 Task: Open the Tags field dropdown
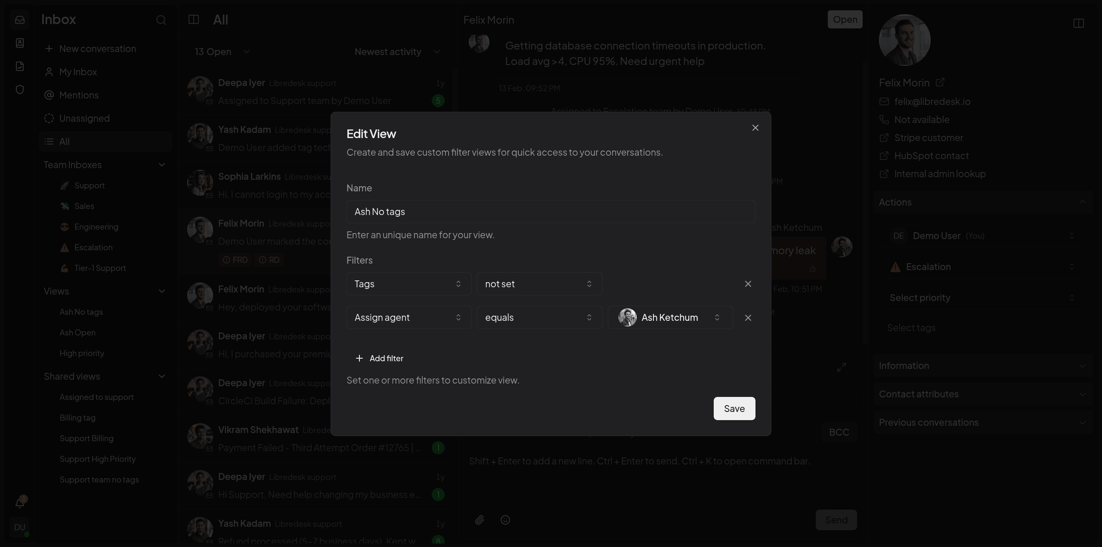click(409, 284)
